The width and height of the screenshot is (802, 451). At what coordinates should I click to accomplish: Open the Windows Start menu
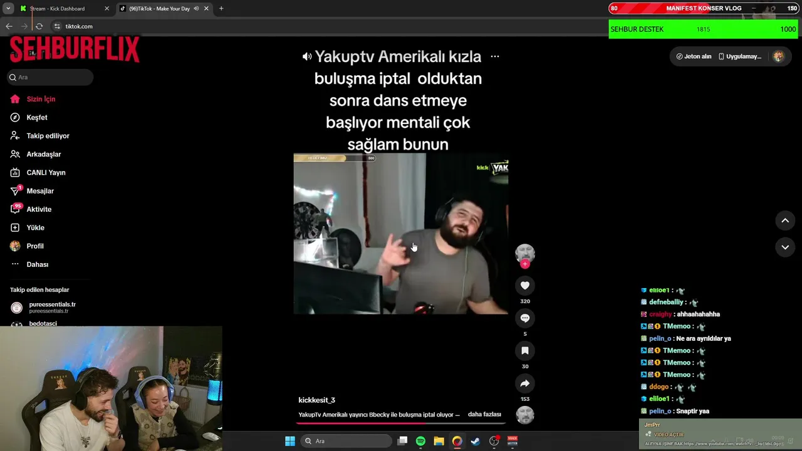pyautogui.click(x=290, y=441)
